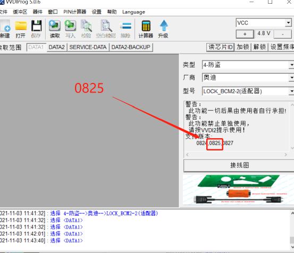This screenshot has height=253, width=294.
Task: Click the log panel scroll down arrow
Action: (292, 247)
